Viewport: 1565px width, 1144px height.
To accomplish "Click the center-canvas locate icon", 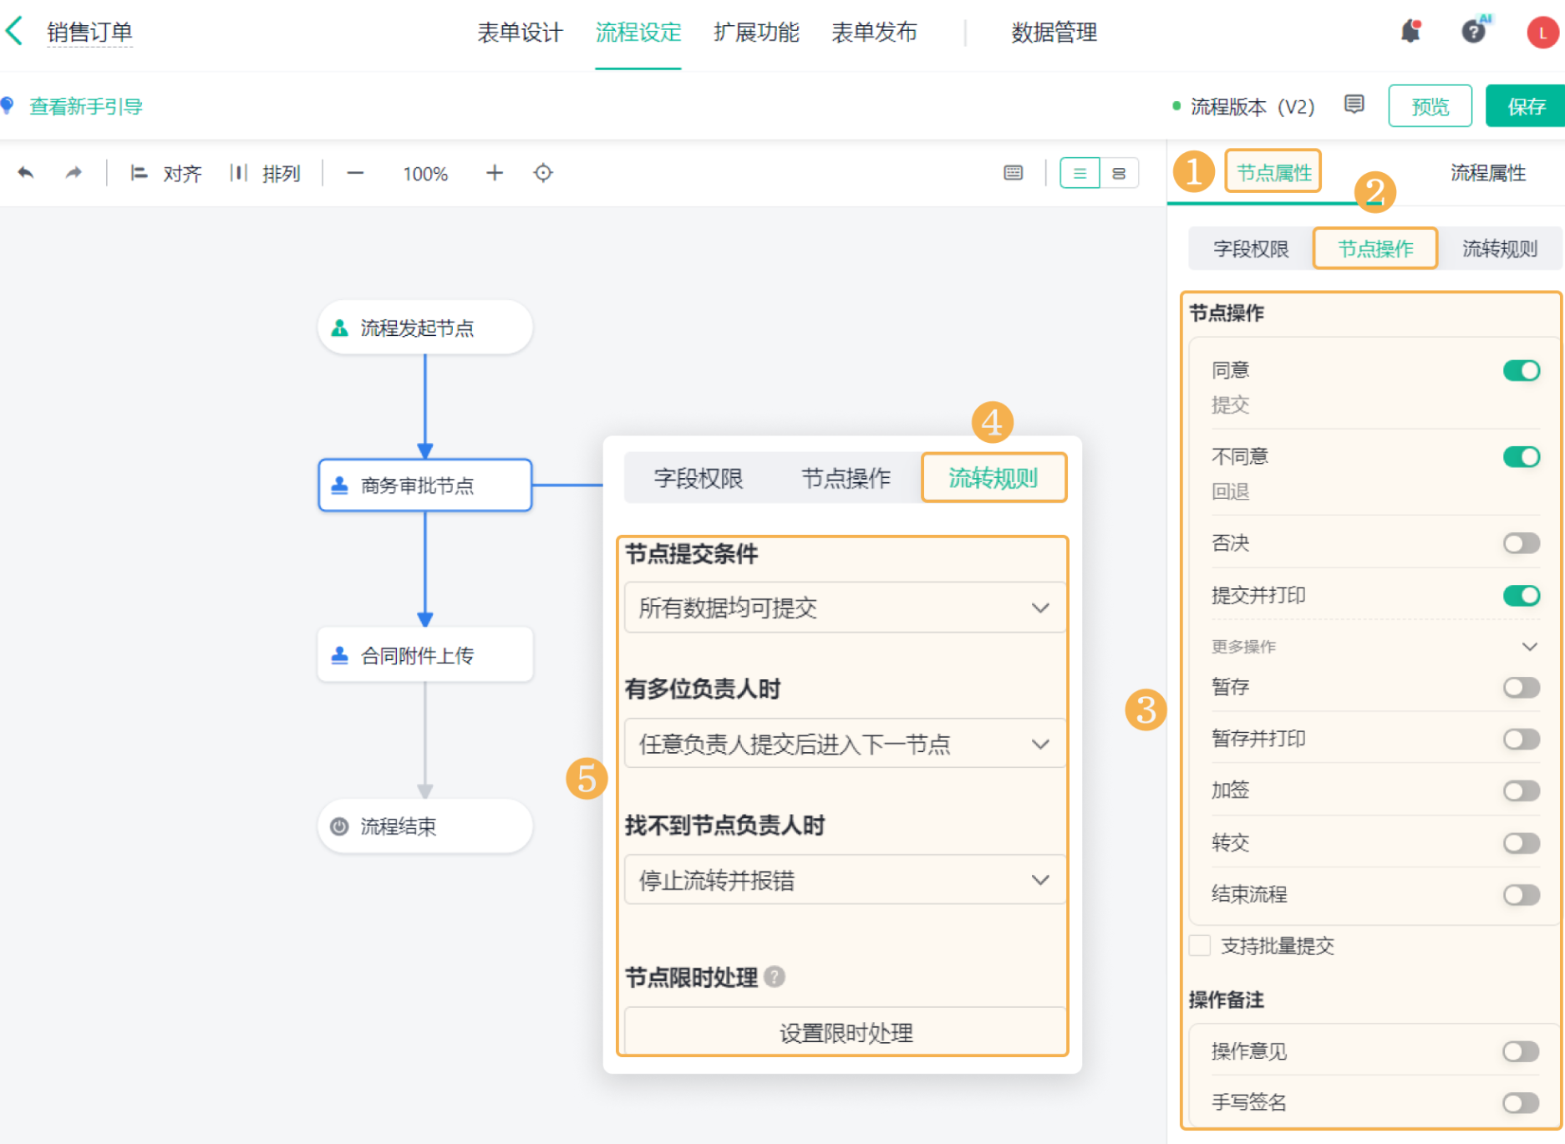I will 543,173.
